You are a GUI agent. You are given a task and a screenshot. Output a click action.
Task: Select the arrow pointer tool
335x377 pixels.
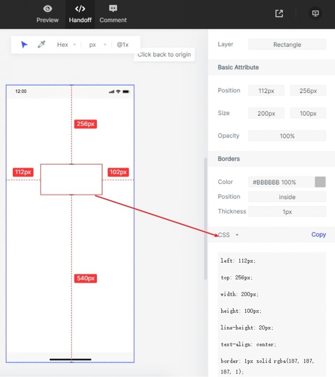24,44
